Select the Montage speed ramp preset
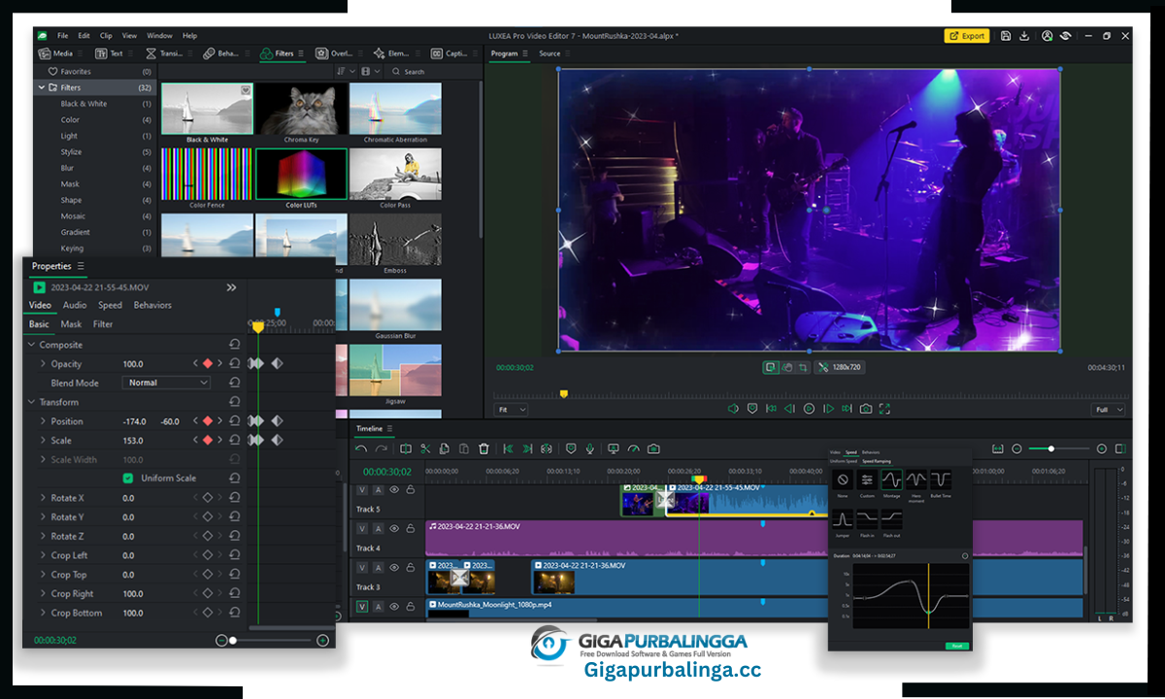This screenshot has width=1165, height=699. tap(892, 480)
